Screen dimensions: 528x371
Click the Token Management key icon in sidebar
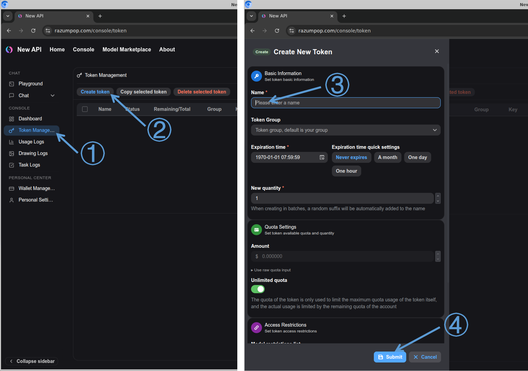12,130
